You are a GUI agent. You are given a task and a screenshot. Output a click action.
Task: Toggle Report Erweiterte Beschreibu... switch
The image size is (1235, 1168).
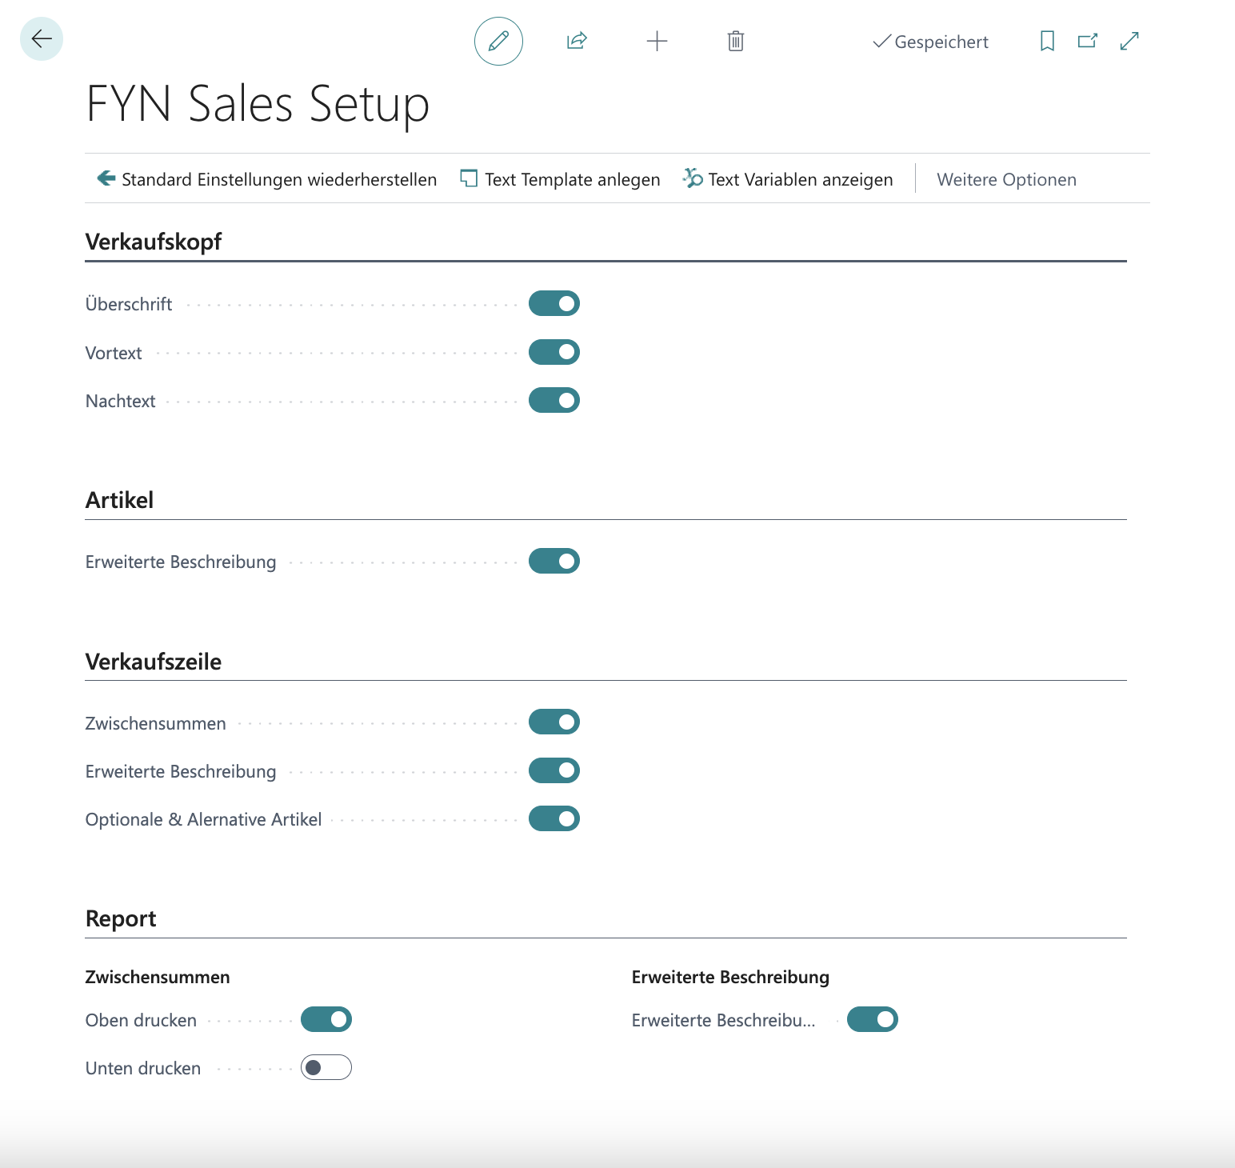click(873, 1019)
